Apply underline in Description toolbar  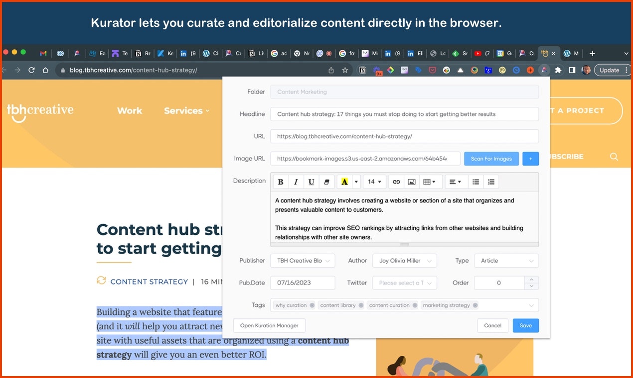click(x=312, y=182)
